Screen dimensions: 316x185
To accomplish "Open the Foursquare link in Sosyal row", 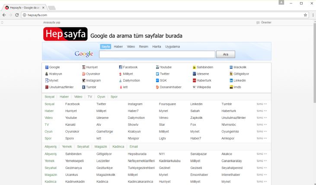I will click(x=167, y=104).
